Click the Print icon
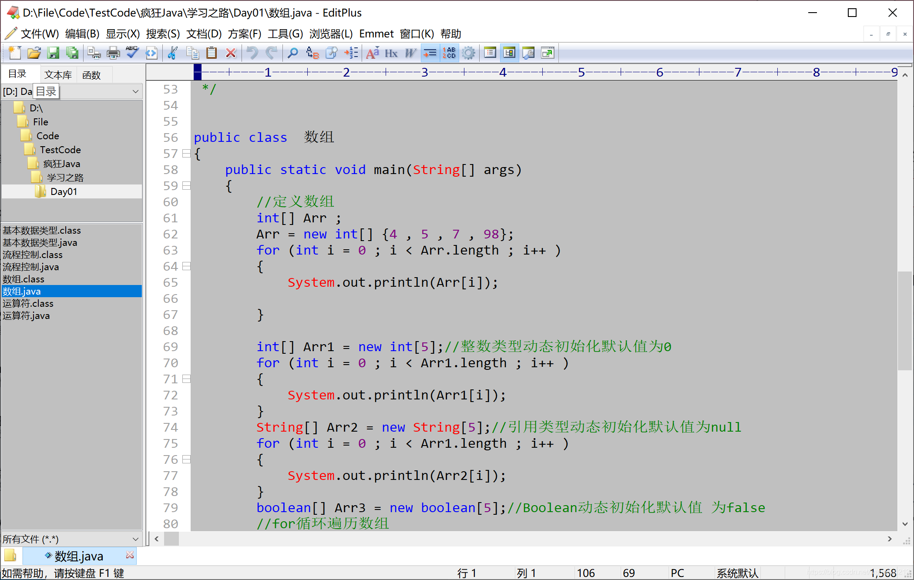 113,53
